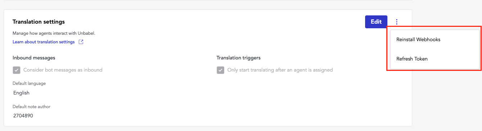Open the three-dot more options menu
Viewport: 482px width, 131px height.
click(397, 22)
